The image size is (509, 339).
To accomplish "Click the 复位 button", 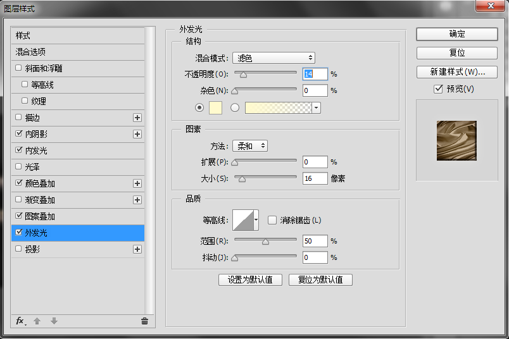I will [x=456, y=53].
